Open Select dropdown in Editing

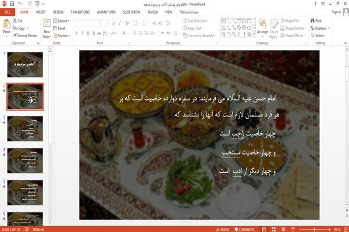pos(319,35)
